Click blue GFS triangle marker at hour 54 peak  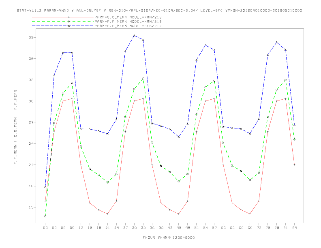pyautogui.click(x=205, y=45)
